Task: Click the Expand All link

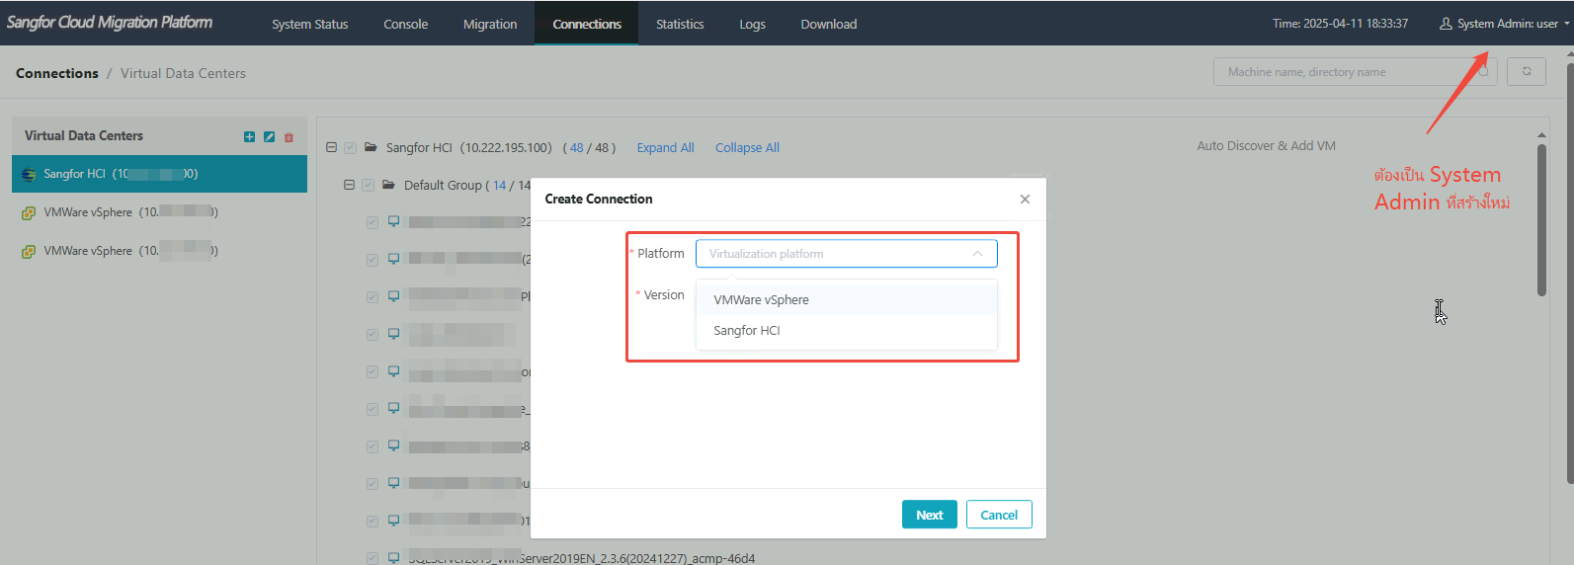Action: coord(665,147)
